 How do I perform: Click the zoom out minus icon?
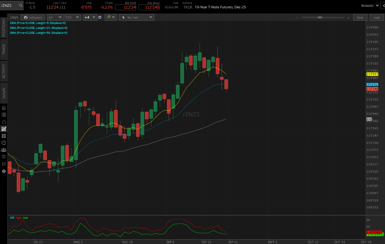point(297,18)
